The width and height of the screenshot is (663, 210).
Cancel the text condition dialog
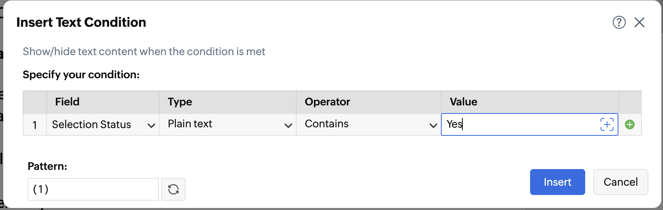pyautogui.click(x=620, y=182)
